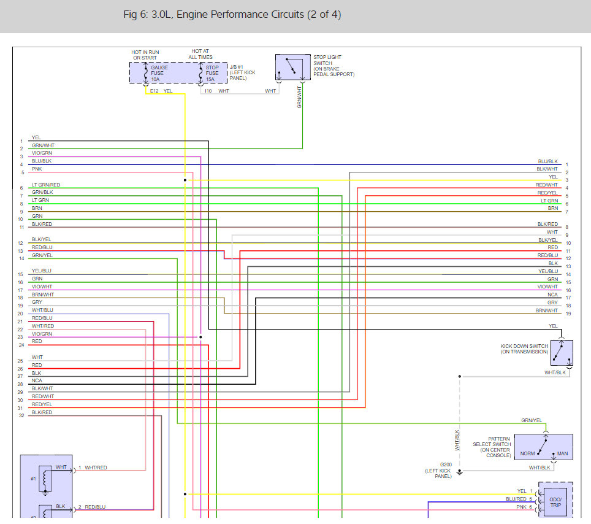Click the GAUGE FUSE 10A fuse symbol
This screenshot has height=524, width=591.
tap(146, 73)
